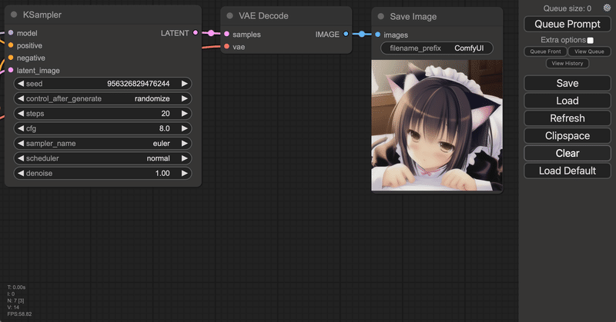This screenshot has height=322, width=616.
Task: Click steps value 20
Action: (166, 113)
